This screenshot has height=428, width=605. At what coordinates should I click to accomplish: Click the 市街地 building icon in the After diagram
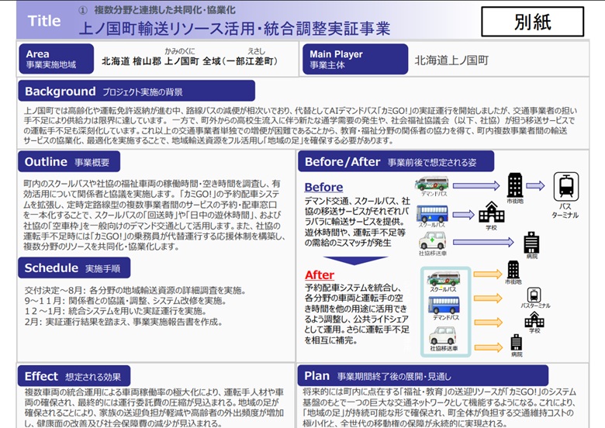pos(513,270)
